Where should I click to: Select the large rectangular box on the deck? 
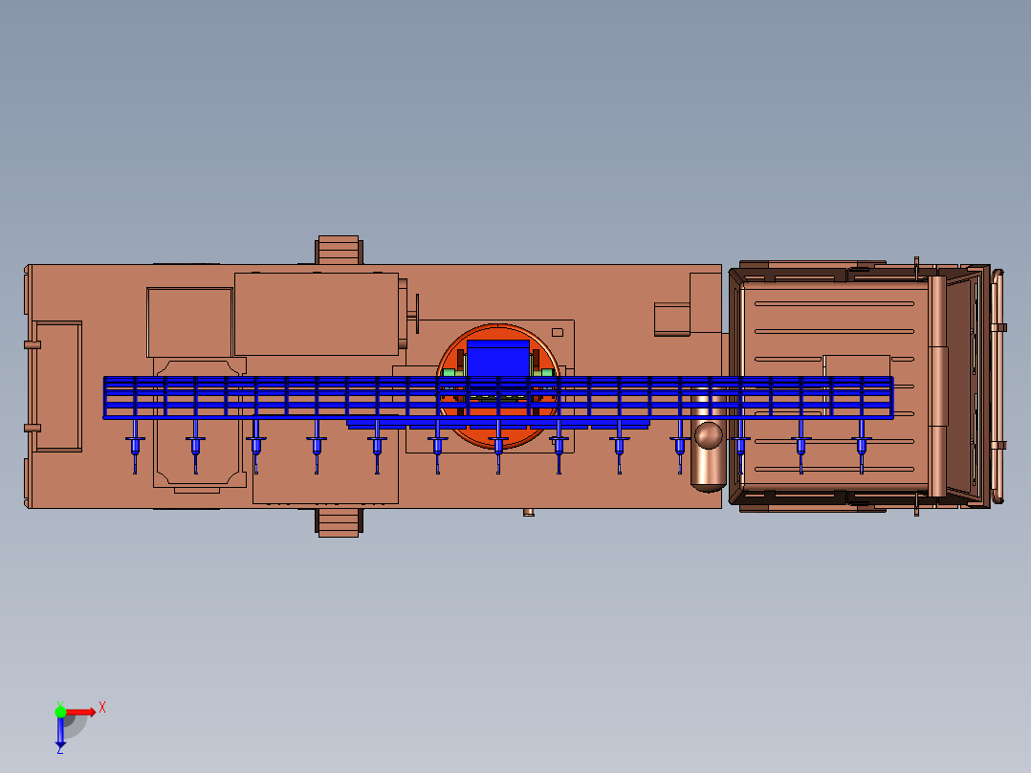click(x=317, y=315)
